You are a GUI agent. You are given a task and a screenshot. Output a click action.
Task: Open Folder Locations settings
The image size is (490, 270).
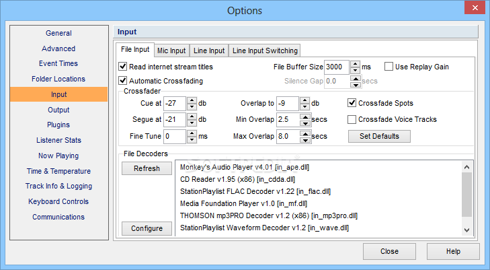pos(58,79)
